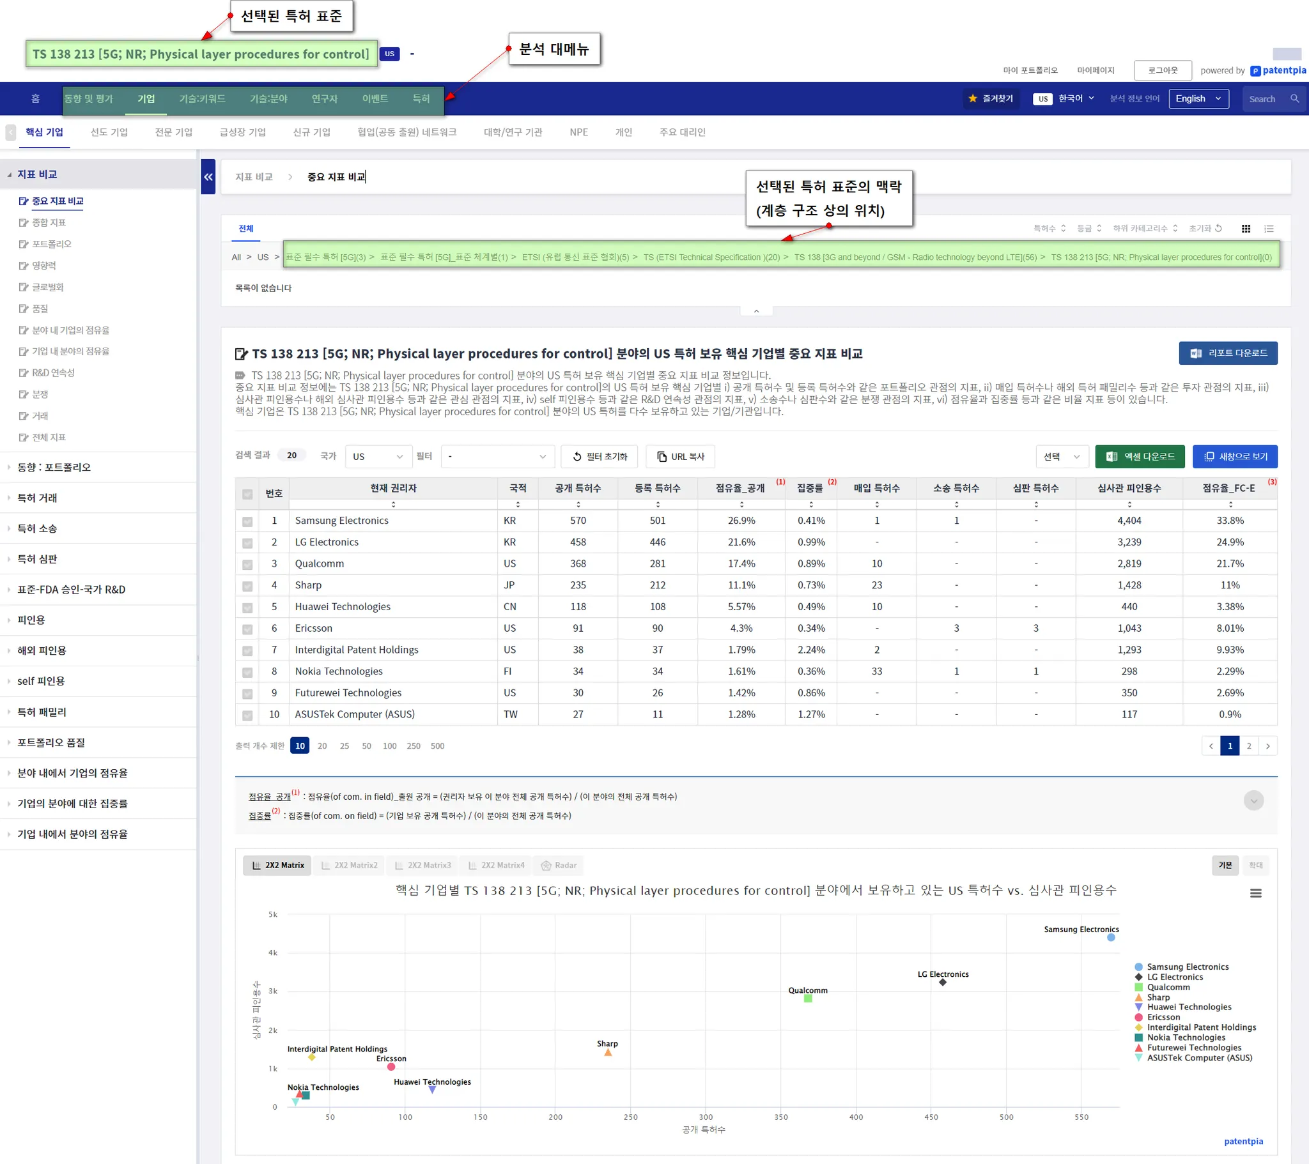The image size is (1309, 1164).
Task: Click the 리포트 다운로드 button
Action: coord(1228,353)
